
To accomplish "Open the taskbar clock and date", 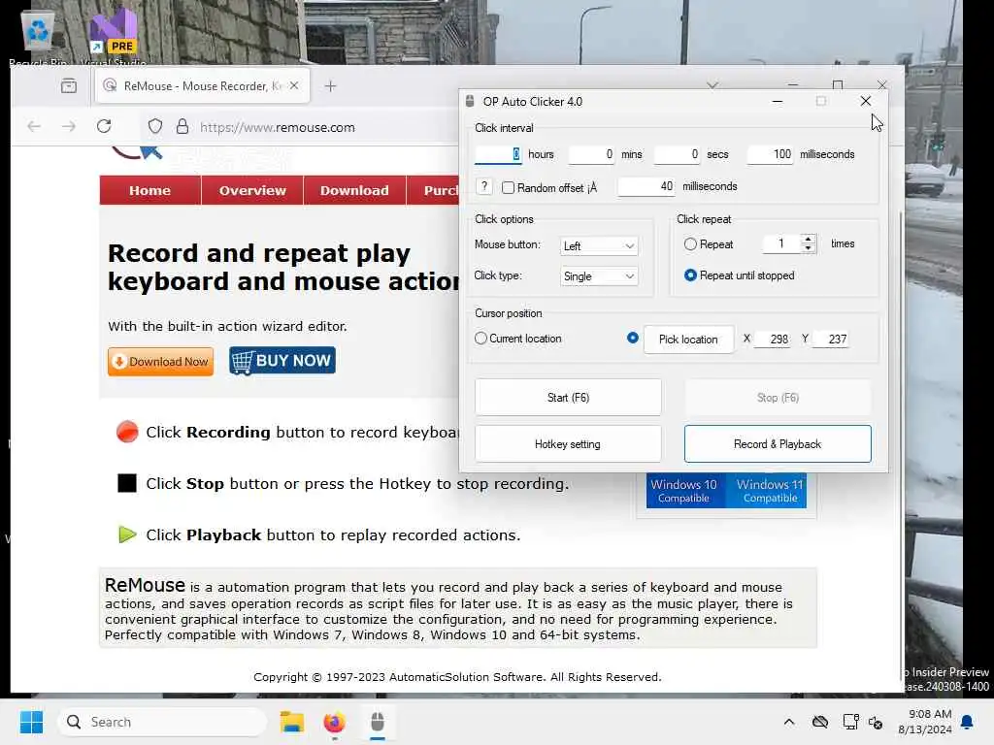I will point(925,722).
